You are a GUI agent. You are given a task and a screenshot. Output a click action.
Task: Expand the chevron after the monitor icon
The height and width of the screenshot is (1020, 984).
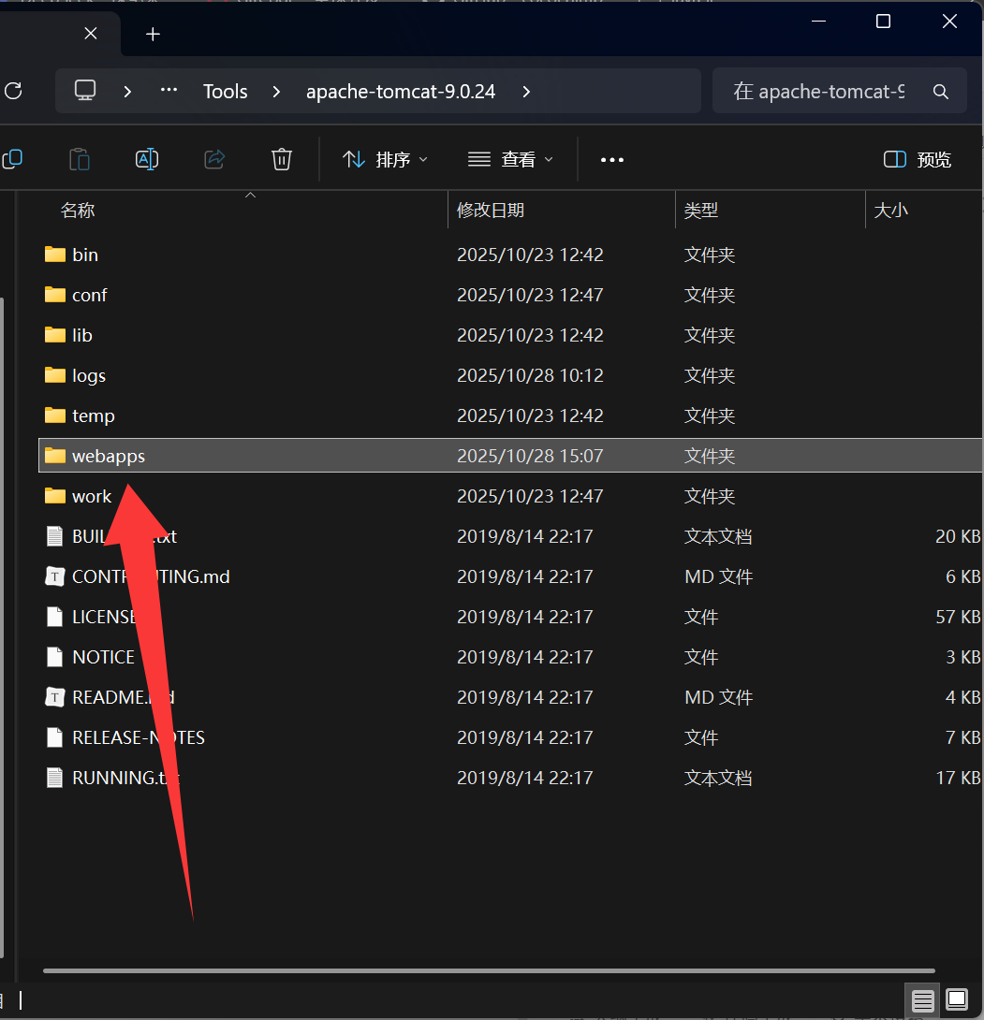click(127, 92)
